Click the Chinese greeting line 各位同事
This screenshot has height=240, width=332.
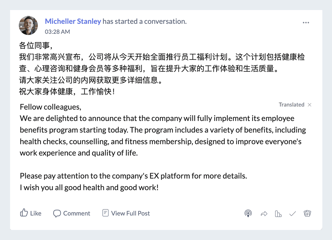pos(35,46)
